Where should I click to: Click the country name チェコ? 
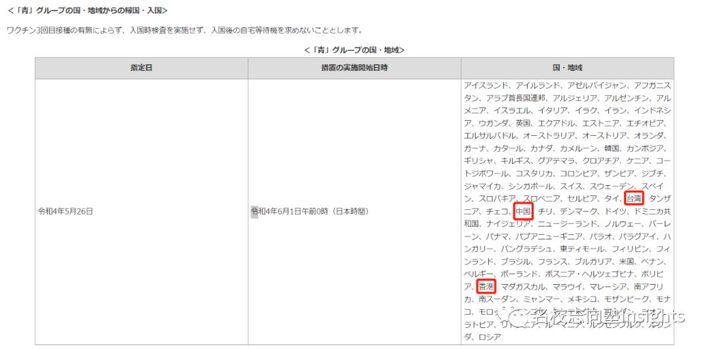click(497, 211)
